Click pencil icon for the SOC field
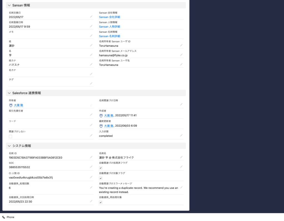This screenshot has width=284, height=221. click(x=91, y=167)
